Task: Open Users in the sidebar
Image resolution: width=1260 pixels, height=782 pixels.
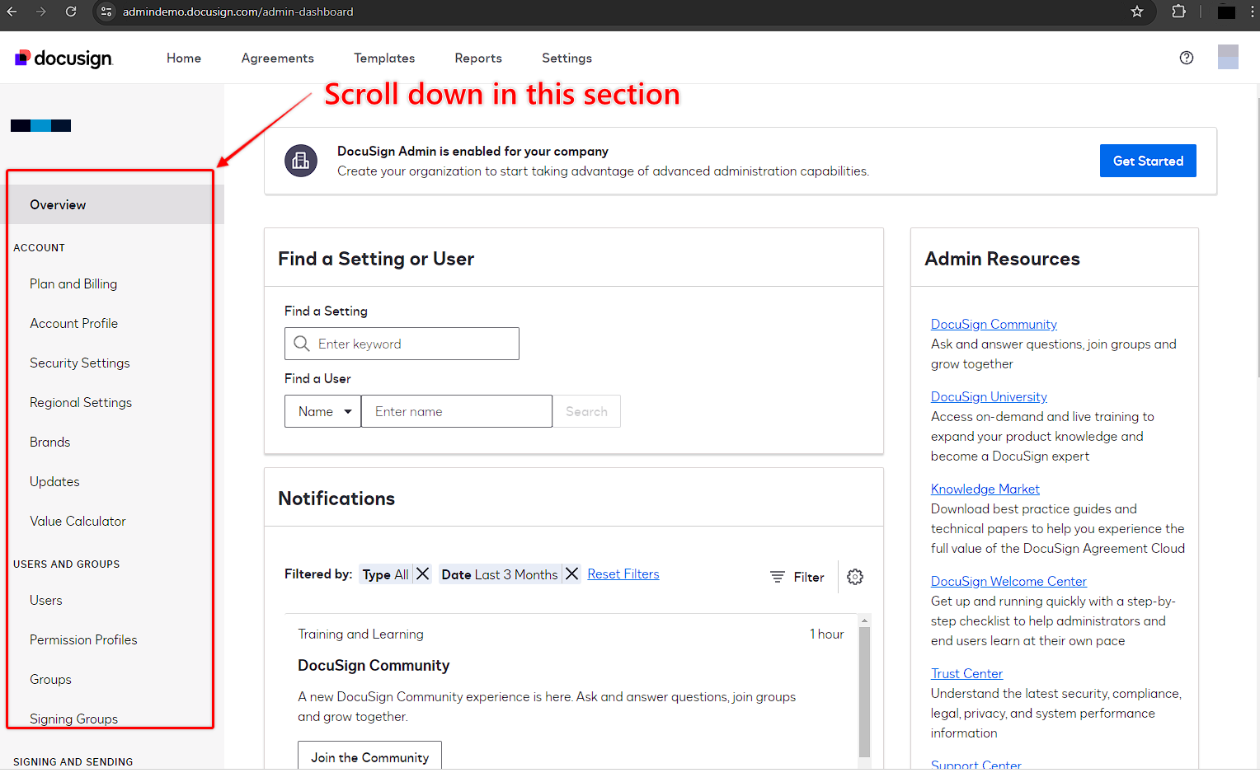Action: [x=45, y=600]
